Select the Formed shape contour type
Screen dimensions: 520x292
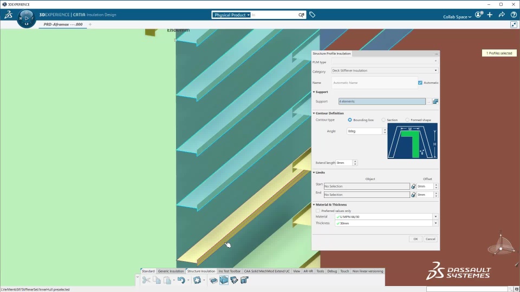tap(407, 120)
